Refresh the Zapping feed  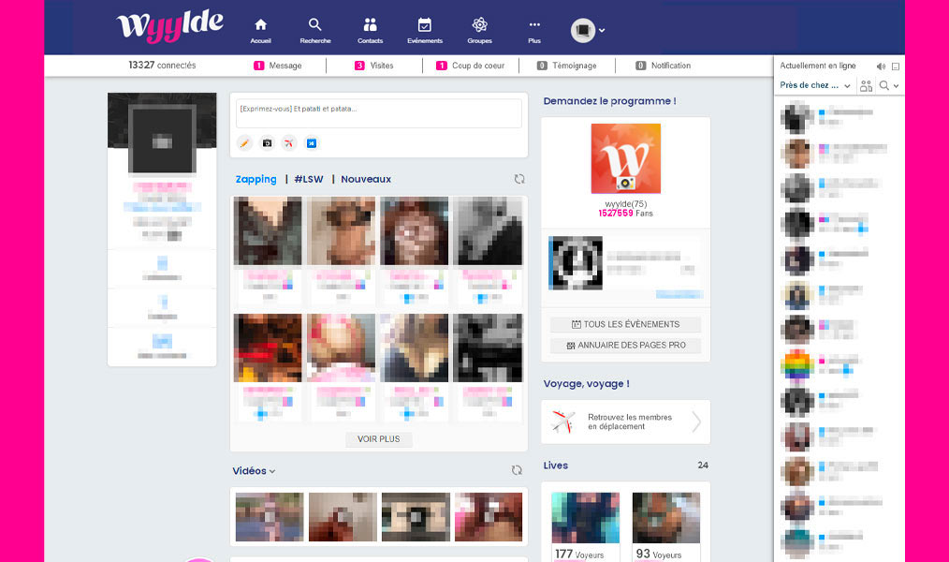coord(519,179)
